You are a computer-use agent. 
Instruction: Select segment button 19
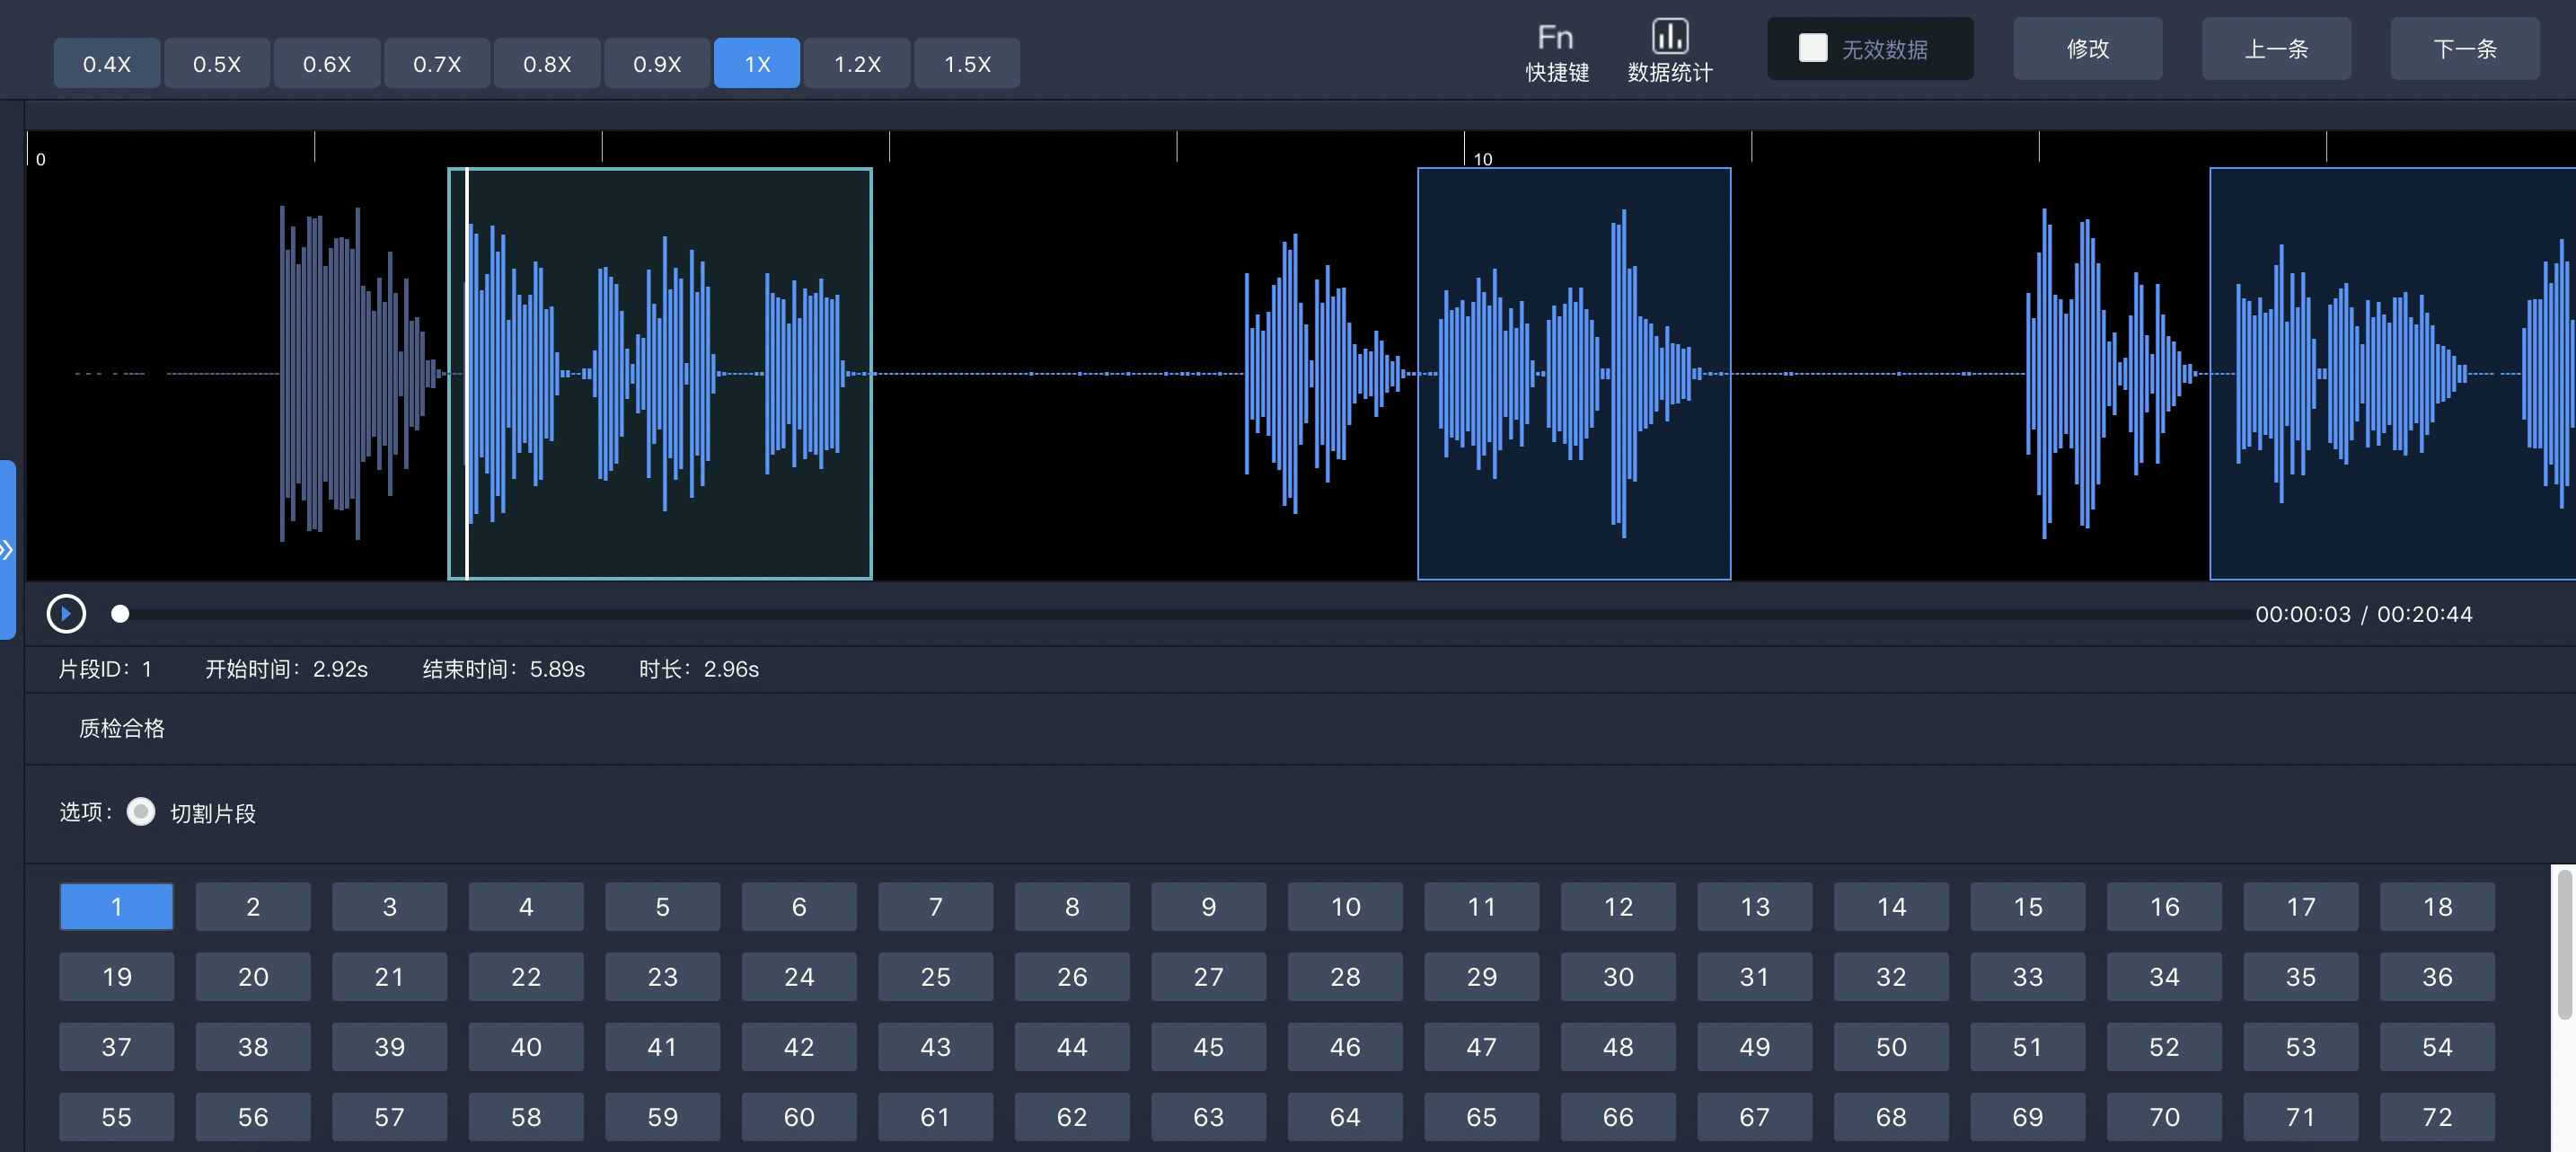coord(116,977)
